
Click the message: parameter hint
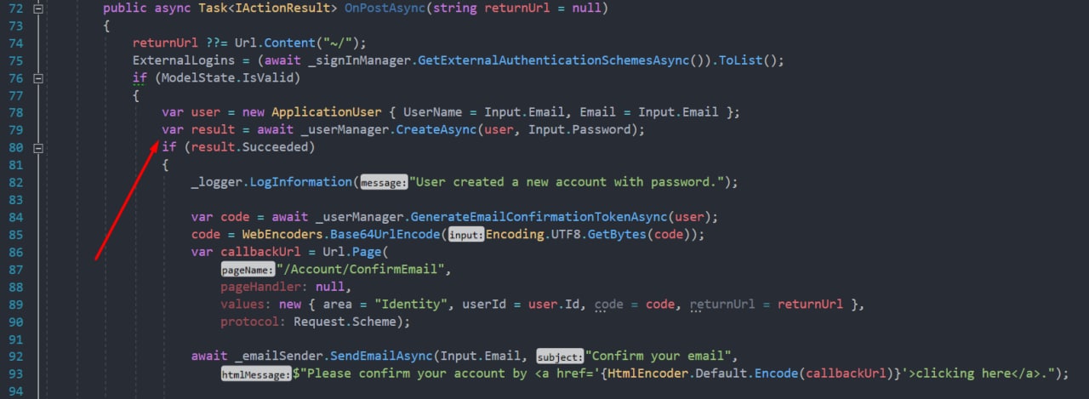tap(383, 183)
